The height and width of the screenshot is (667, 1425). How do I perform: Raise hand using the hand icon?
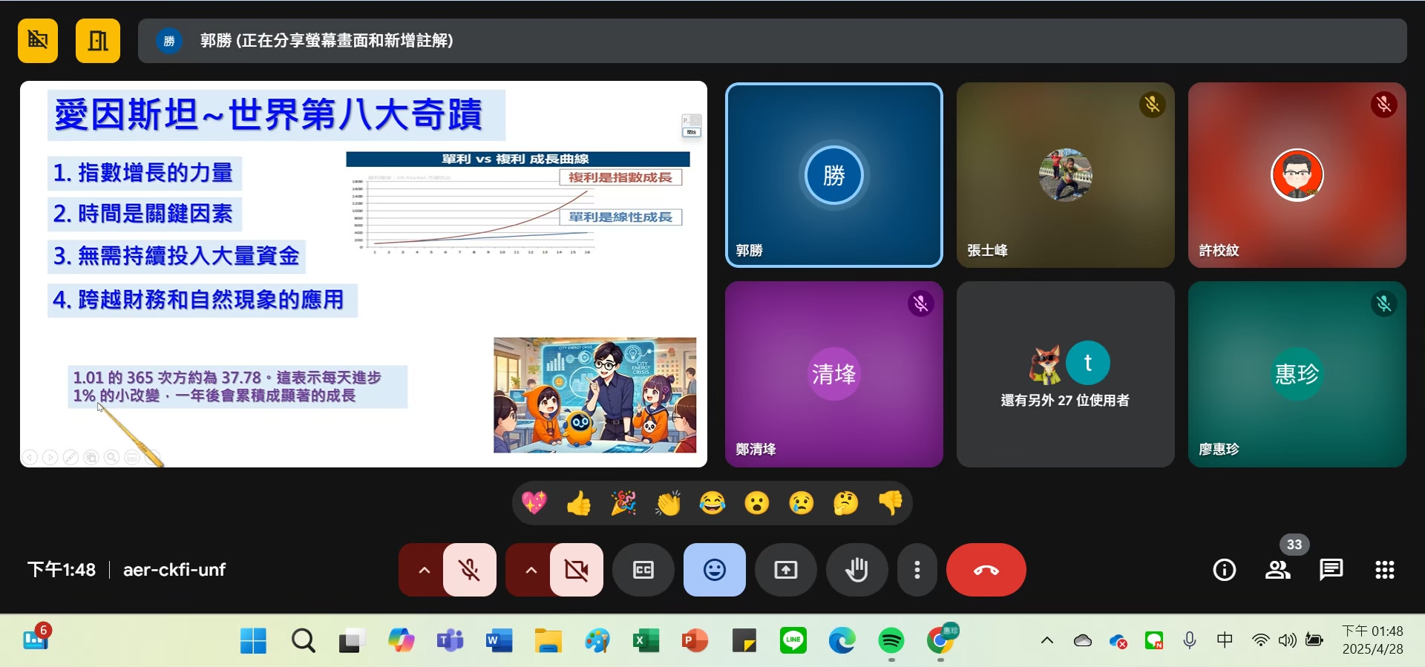pyautogui.click(x=856, y=570)
